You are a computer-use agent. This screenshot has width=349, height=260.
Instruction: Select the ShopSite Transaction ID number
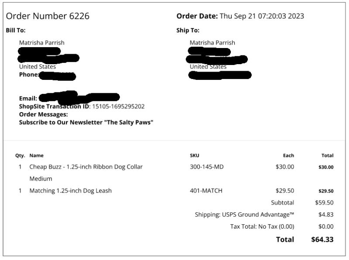pos(118,106)
